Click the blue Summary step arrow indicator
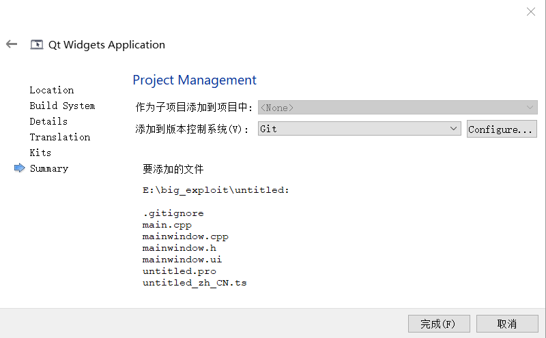Viewport: 546px width, 338px height. point(19,168)
